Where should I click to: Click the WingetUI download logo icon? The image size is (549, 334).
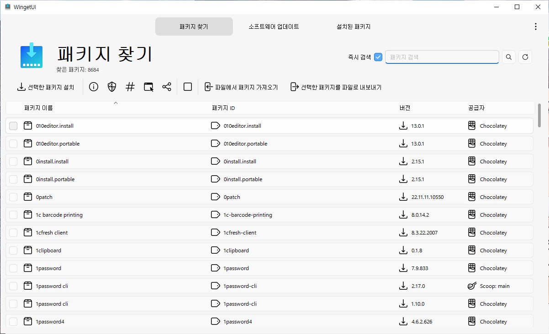coord(31,57)
